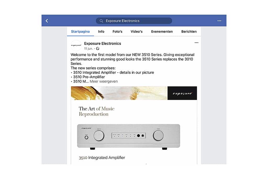Expand post with Meer weergeven
268x179 pixels.
click(x=104, y=82)
